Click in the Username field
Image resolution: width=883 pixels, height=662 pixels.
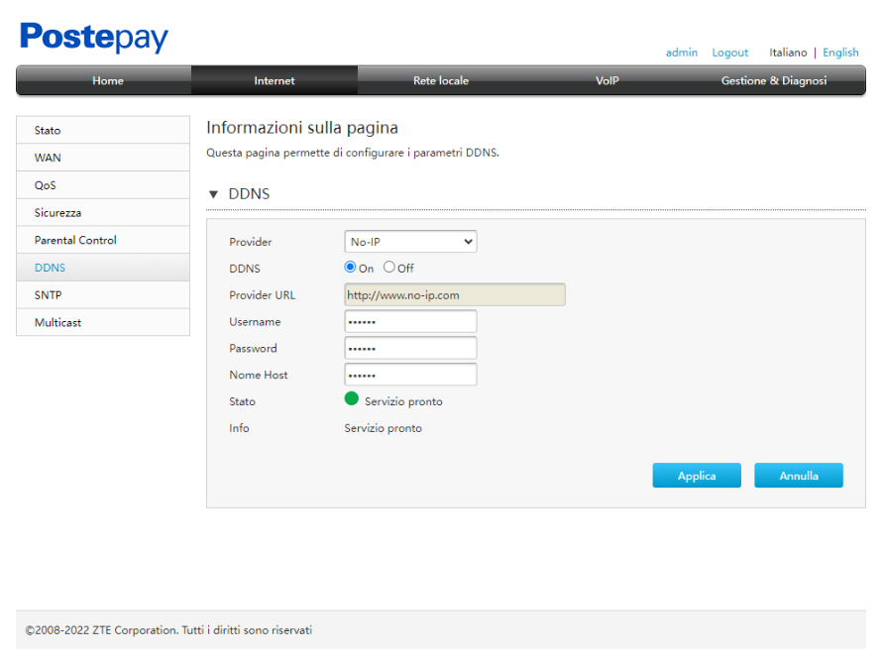coord(410,322)
